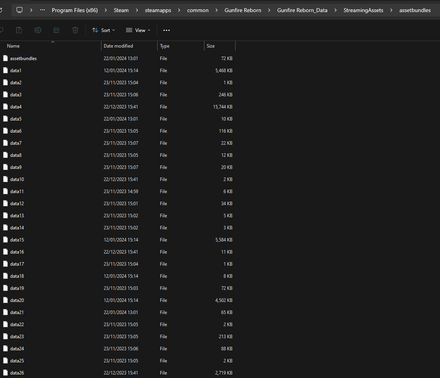Click the file icon next to data1
Screen dimensions: 440x378
pyautogui.click(x=5, y=70)
